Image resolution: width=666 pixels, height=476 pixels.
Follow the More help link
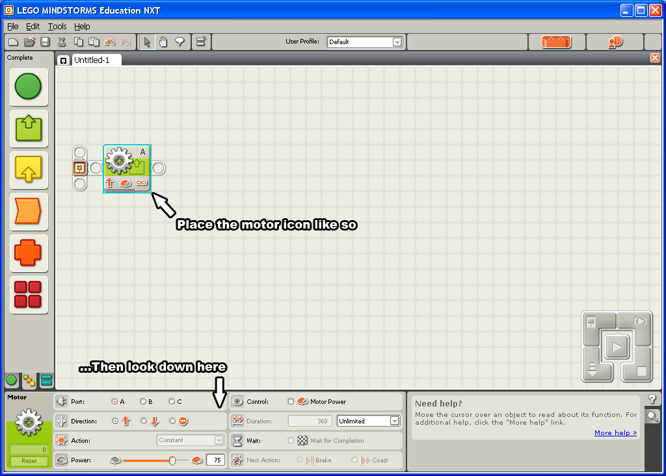click(x=615, y=432)
